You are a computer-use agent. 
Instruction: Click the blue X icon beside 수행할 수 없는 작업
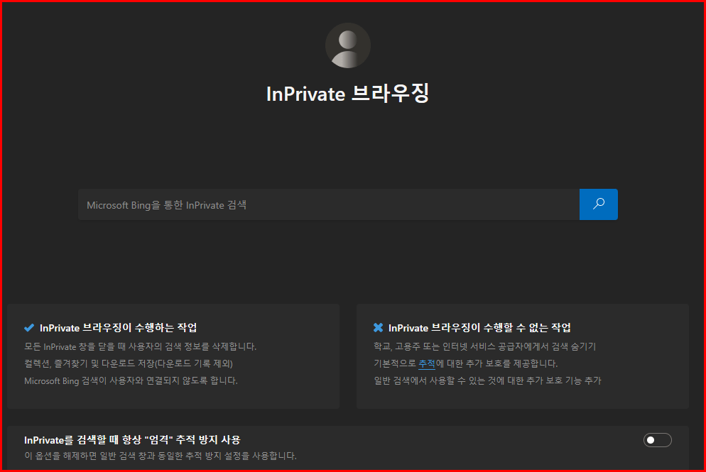pos(378,328)
